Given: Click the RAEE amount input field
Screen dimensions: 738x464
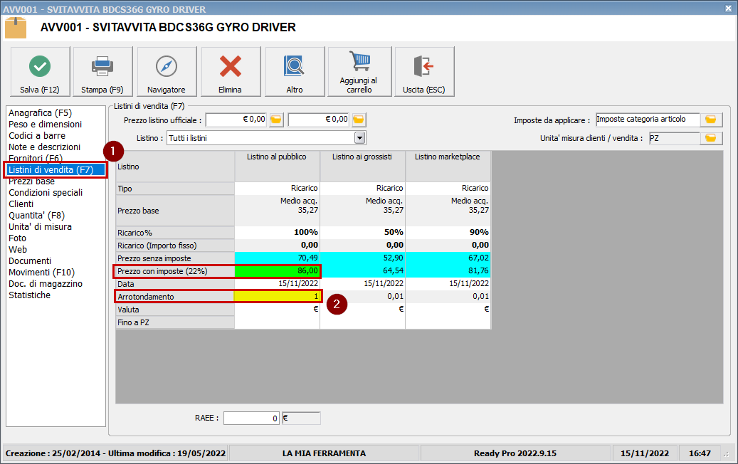Looking at the screenshot, I should tap(251, 418).
